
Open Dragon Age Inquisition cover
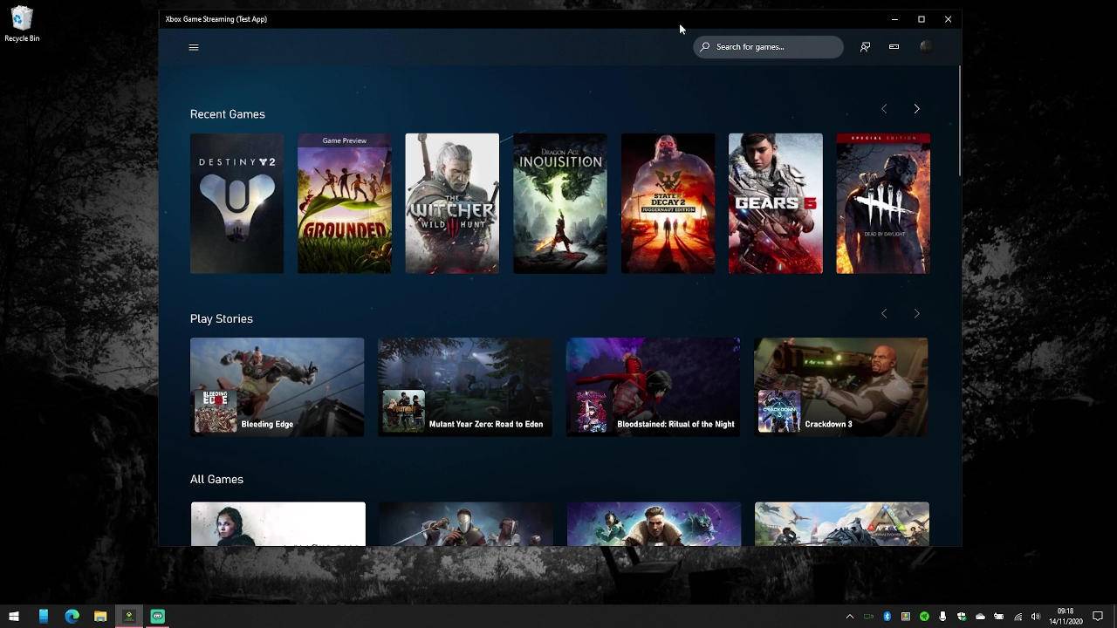pos(559,203)
